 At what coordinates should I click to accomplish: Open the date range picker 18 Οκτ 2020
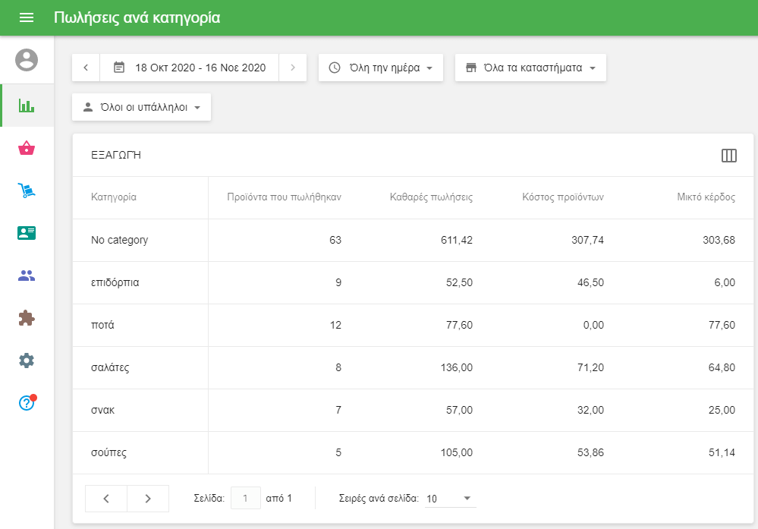tap(190, 68)
